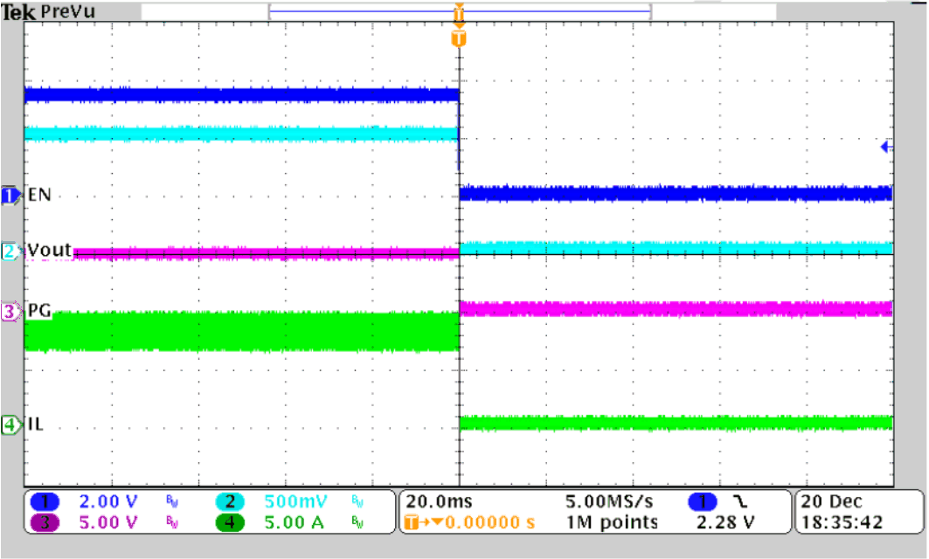Click the trigger level arrow on the right edge
The height and width of the screenshot is (559, 929).
(x=888, y=148)
